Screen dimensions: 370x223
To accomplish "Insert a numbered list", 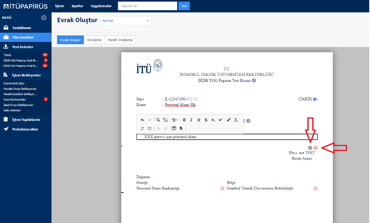I will tap(142, 128).
